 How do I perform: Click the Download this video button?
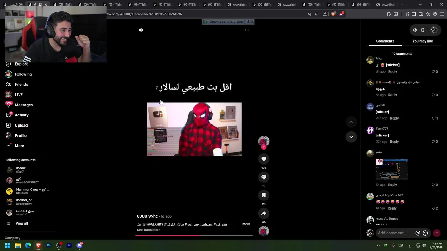pyautogui.click(x=224, y=22)
